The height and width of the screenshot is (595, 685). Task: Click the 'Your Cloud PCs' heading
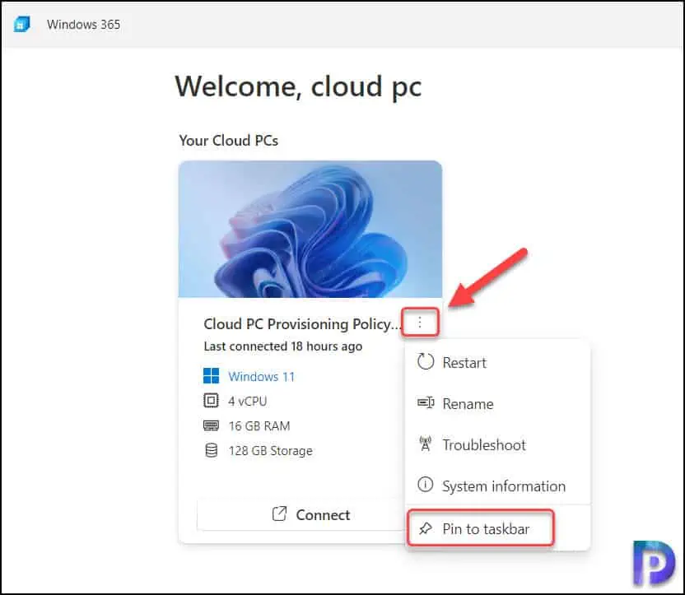[x=229, y=141]
